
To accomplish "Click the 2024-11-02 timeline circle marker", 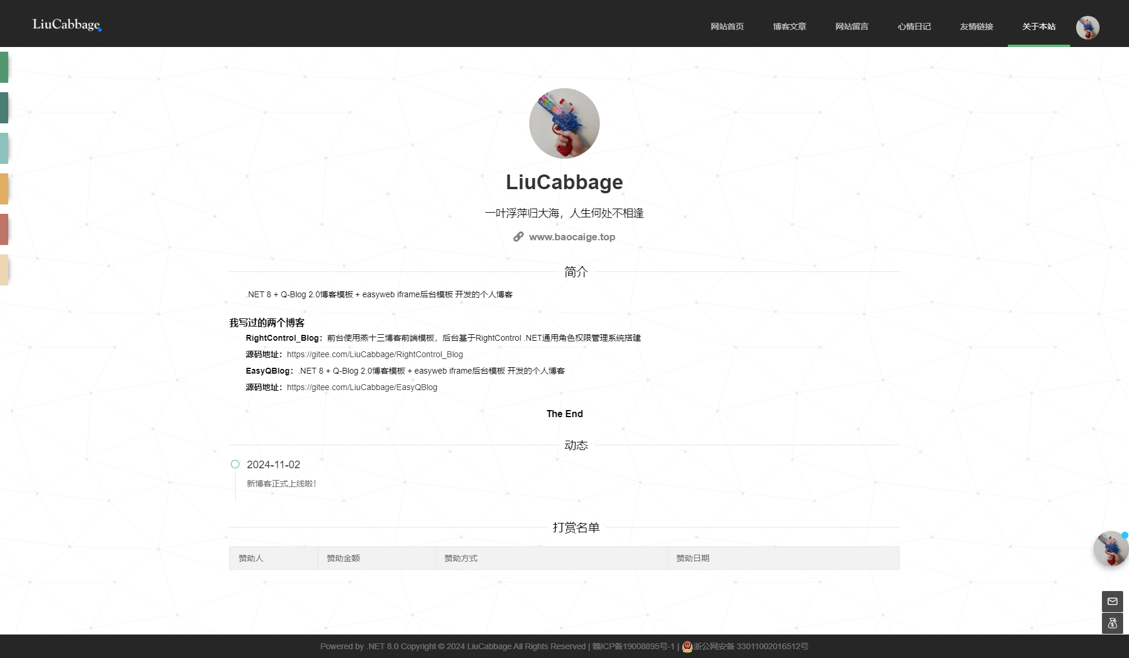I will point(235,464).
